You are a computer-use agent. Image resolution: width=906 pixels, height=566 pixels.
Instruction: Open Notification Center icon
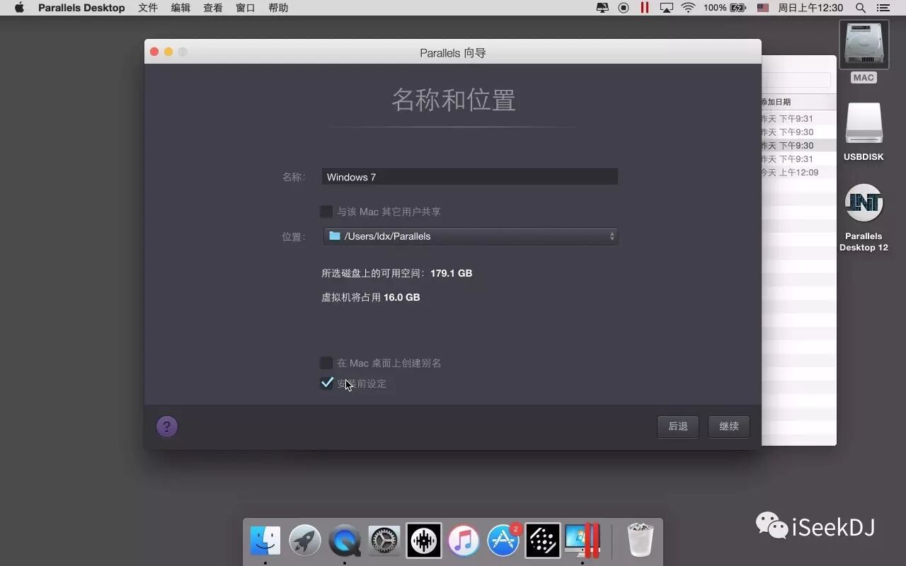click(883, 8)
